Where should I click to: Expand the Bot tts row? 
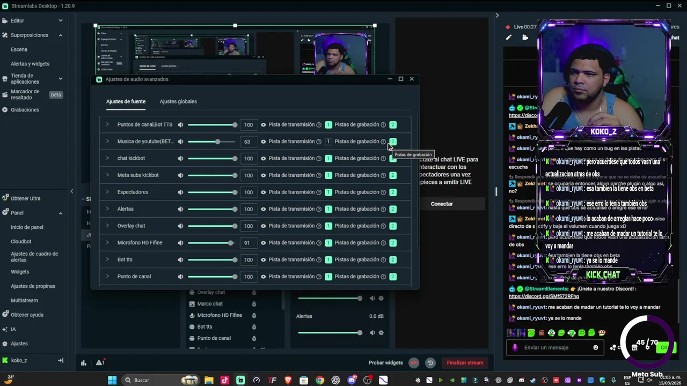click(107, 259)
